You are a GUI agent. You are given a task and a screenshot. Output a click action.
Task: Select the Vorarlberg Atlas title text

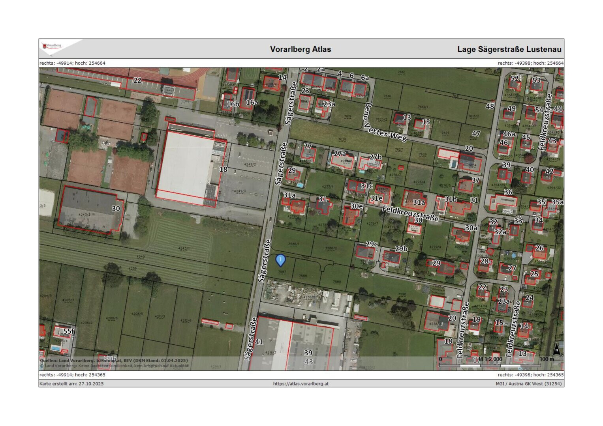[x=300, y=49]
